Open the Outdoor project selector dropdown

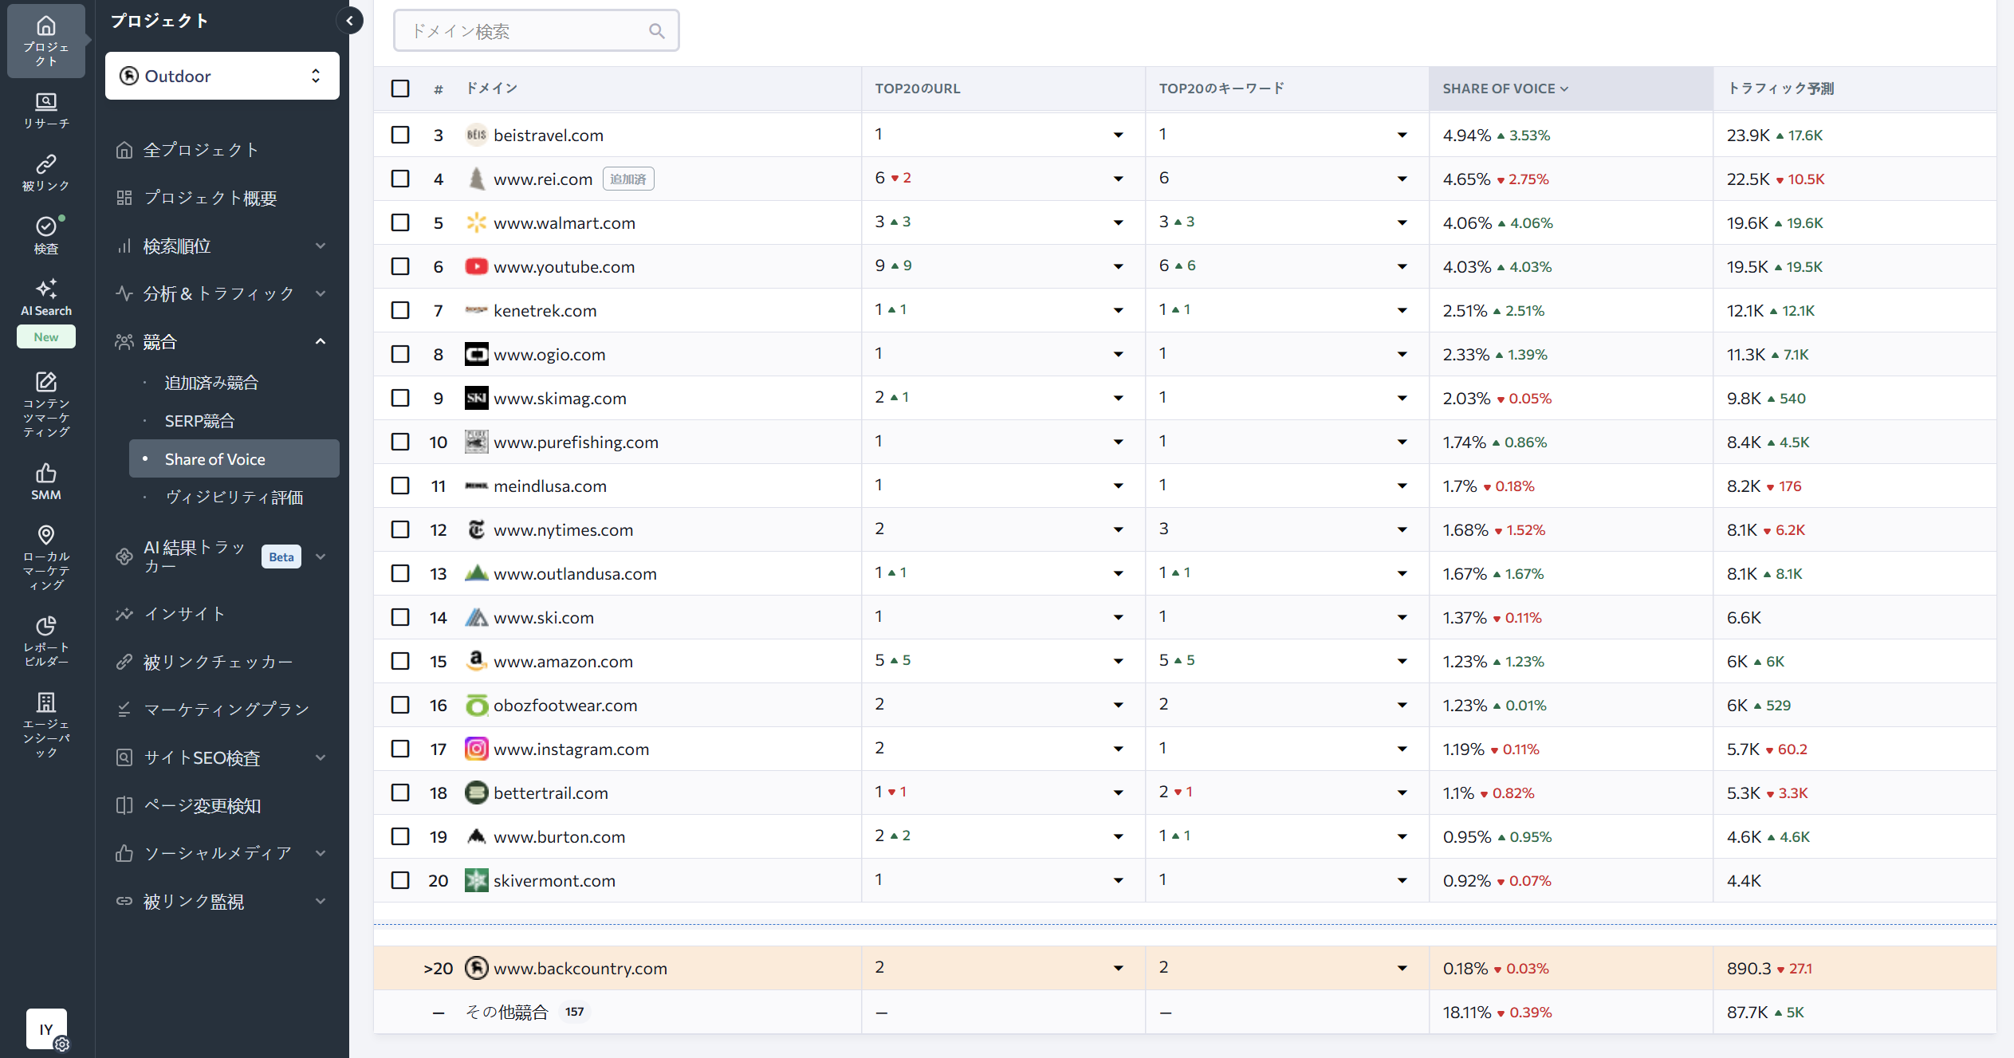pos(222,76)
